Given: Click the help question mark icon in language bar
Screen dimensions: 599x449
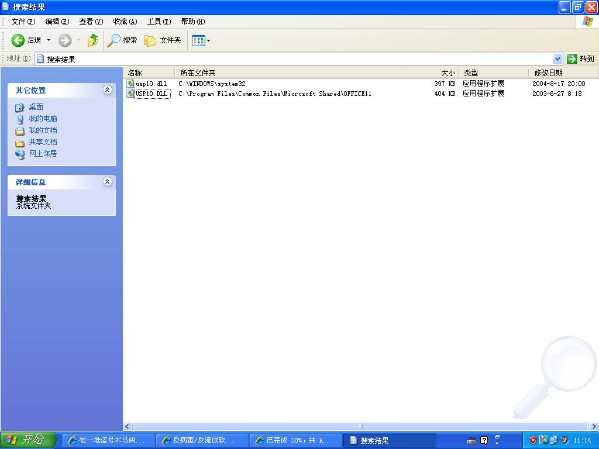Looking at the screenshot, I should click(x=484, y=441).
